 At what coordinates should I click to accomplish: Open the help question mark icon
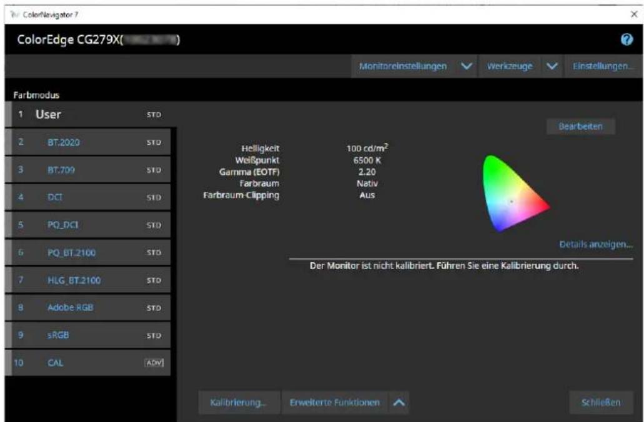coord(627,39)
